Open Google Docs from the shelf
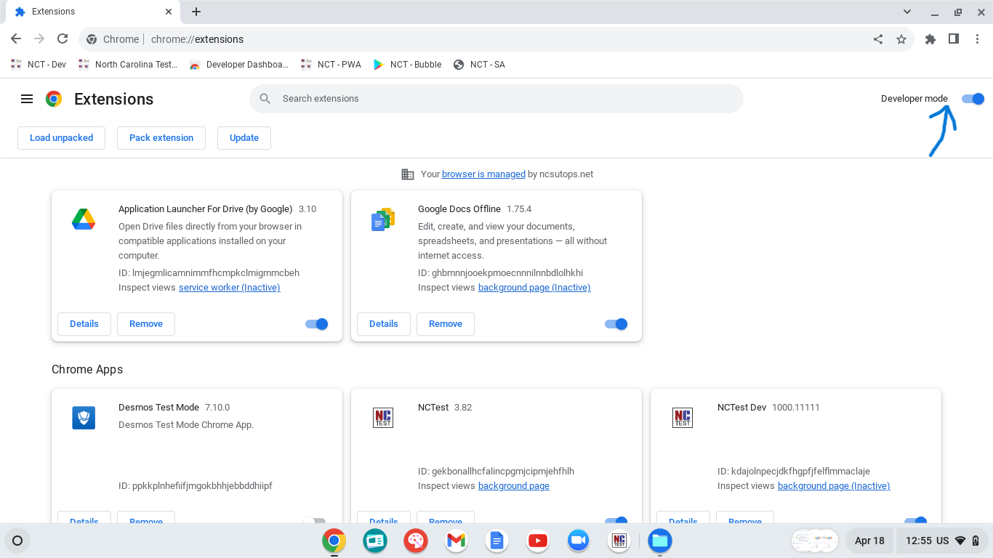Image resolution: width=993 pixels, height=558 pixels. click(x=496, y=541)
